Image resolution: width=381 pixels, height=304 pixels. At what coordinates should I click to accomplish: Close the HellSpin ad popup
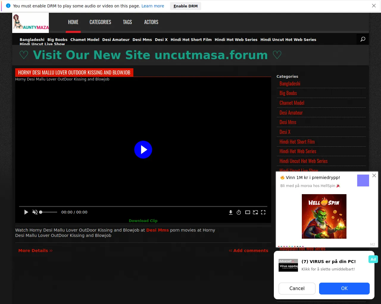tap(374, 175)
